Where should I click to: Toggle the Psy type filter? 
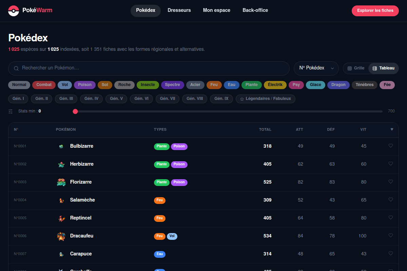tap(296, 85)
